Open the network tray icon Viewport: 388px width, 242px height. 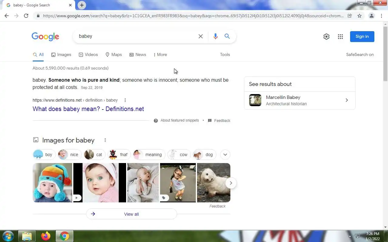click(357, 236)
